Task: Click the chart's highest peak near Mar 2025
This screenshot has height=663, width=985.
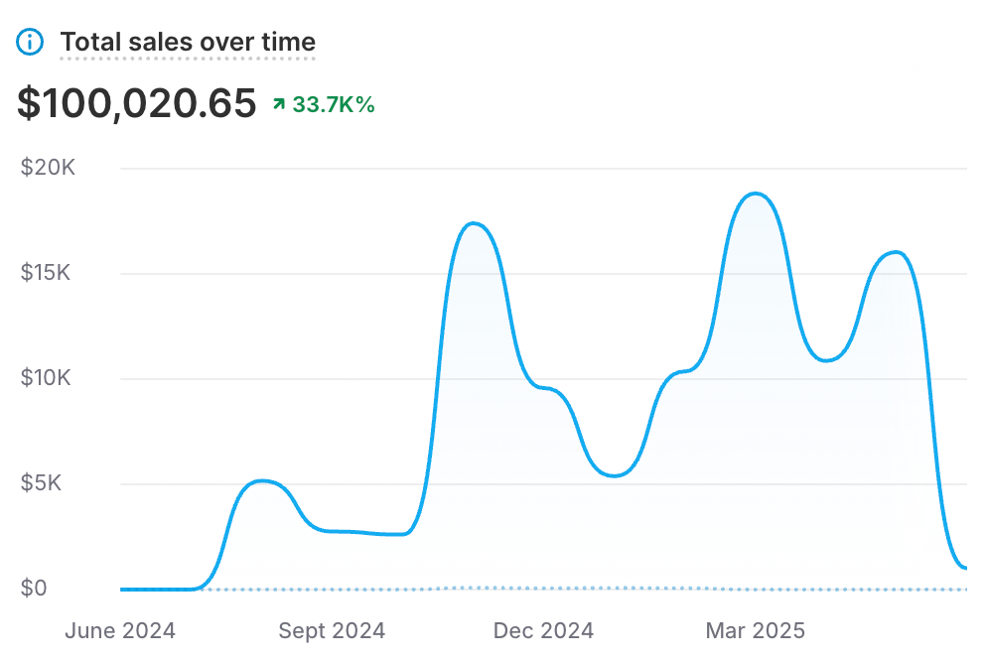Action: tap(755, 194)
